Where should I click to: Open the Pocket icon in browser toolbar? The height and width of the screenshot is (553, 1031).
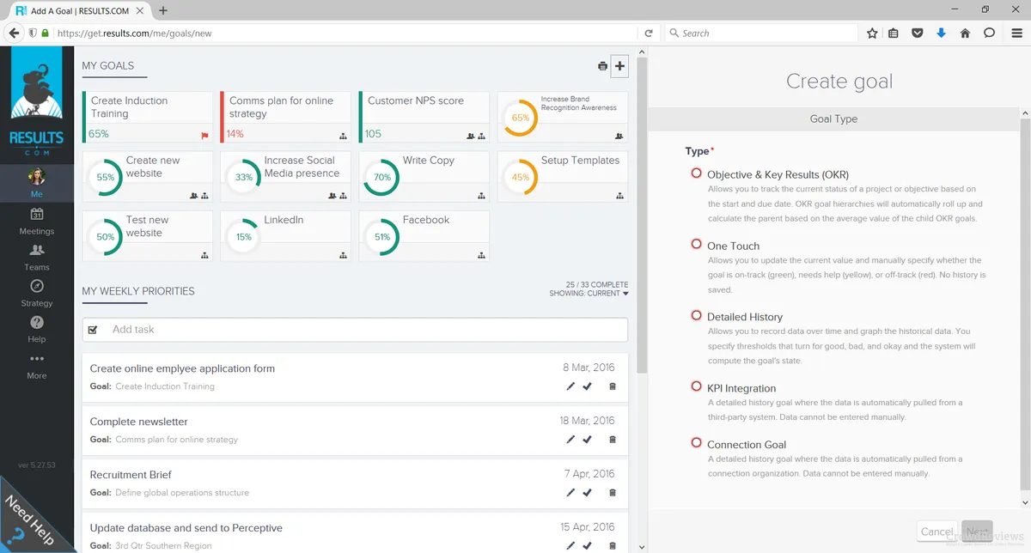(x=918, y=33)
